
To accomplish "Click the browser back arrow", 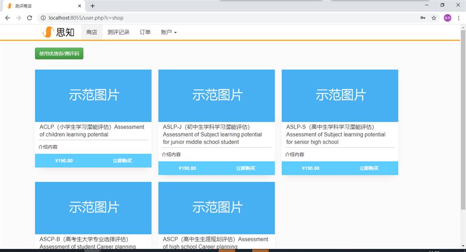I will [7, 18].
